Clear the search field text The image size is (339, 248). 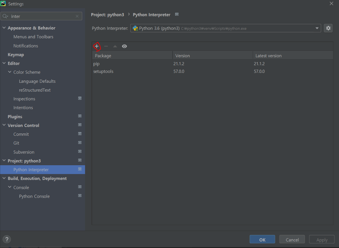(77, 16)
